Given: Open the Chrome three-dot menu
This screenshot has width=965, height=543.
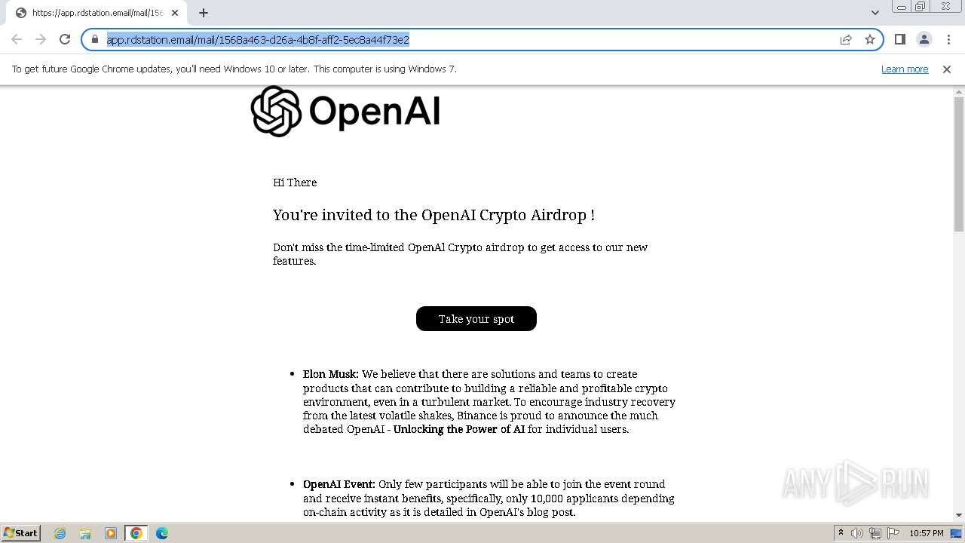Looking at the screenshot, I should pyautogui.click(x=948, y=39).
